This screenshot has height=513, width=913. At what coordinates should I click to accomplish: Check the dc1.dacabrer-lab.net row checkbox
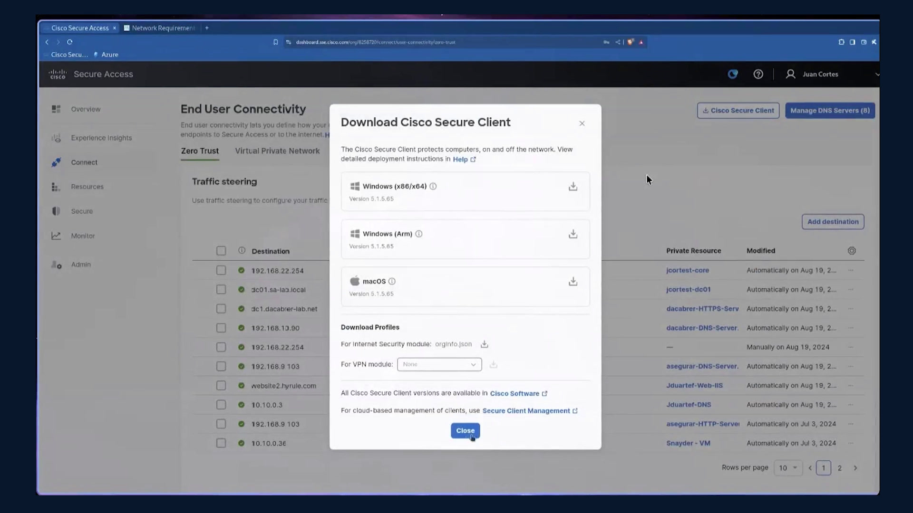click(x=221, y=309)
